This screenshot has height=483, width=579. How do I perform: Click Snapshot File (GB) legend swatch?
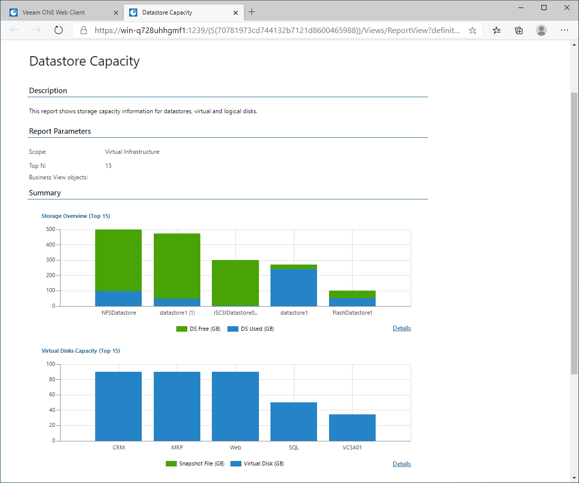171,464
